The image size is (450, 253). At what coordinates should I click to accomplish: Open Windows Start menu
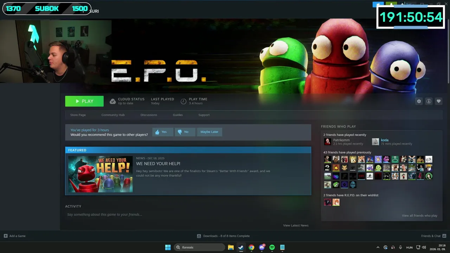click(x=168, y=247)
